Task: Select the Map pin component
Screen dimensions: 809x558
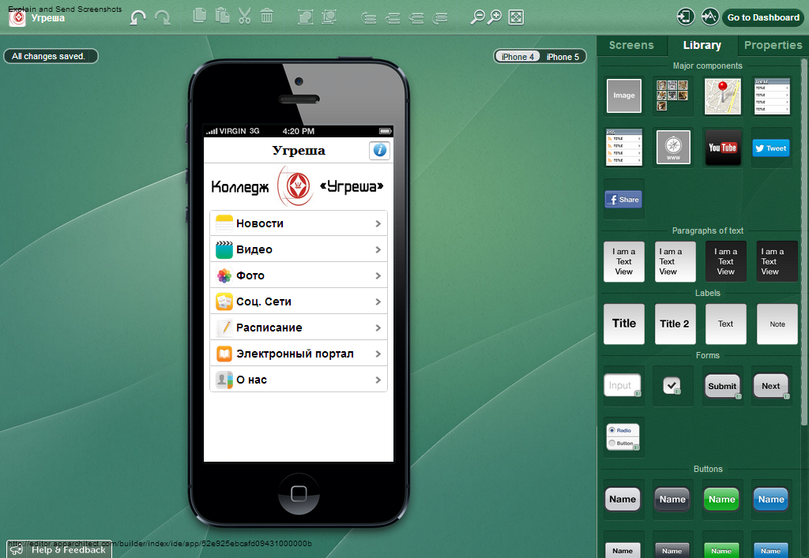Action: pos(722,95)
